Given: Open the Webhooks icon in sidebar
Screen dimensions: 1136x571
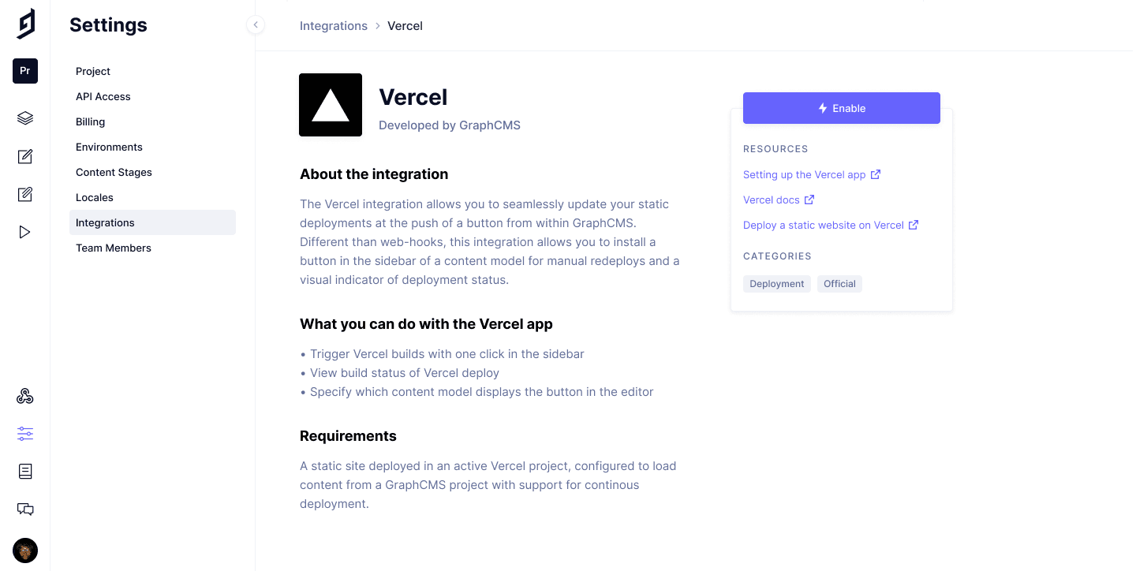Looking at the screenshot, I should tap(25, 396).
